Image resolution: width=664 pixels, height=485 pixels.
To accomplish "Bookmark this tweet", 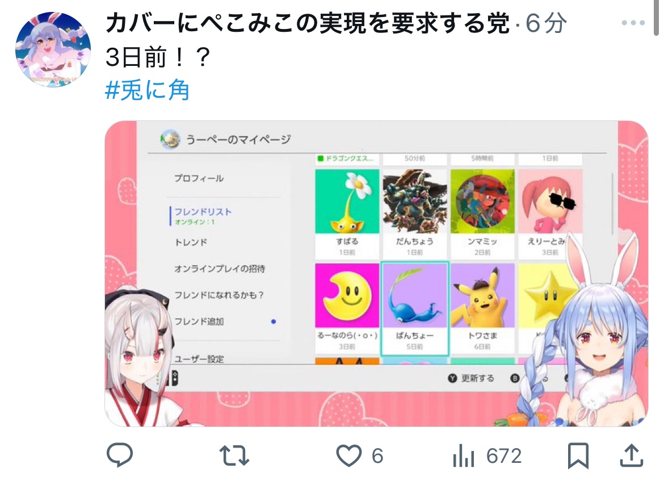I will (578, 456).
